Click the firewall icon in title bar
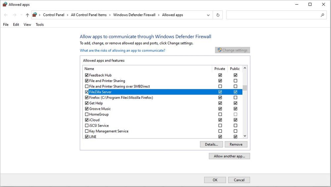The height and width of the screenshot is (187, 331). (x=4, y=5)
